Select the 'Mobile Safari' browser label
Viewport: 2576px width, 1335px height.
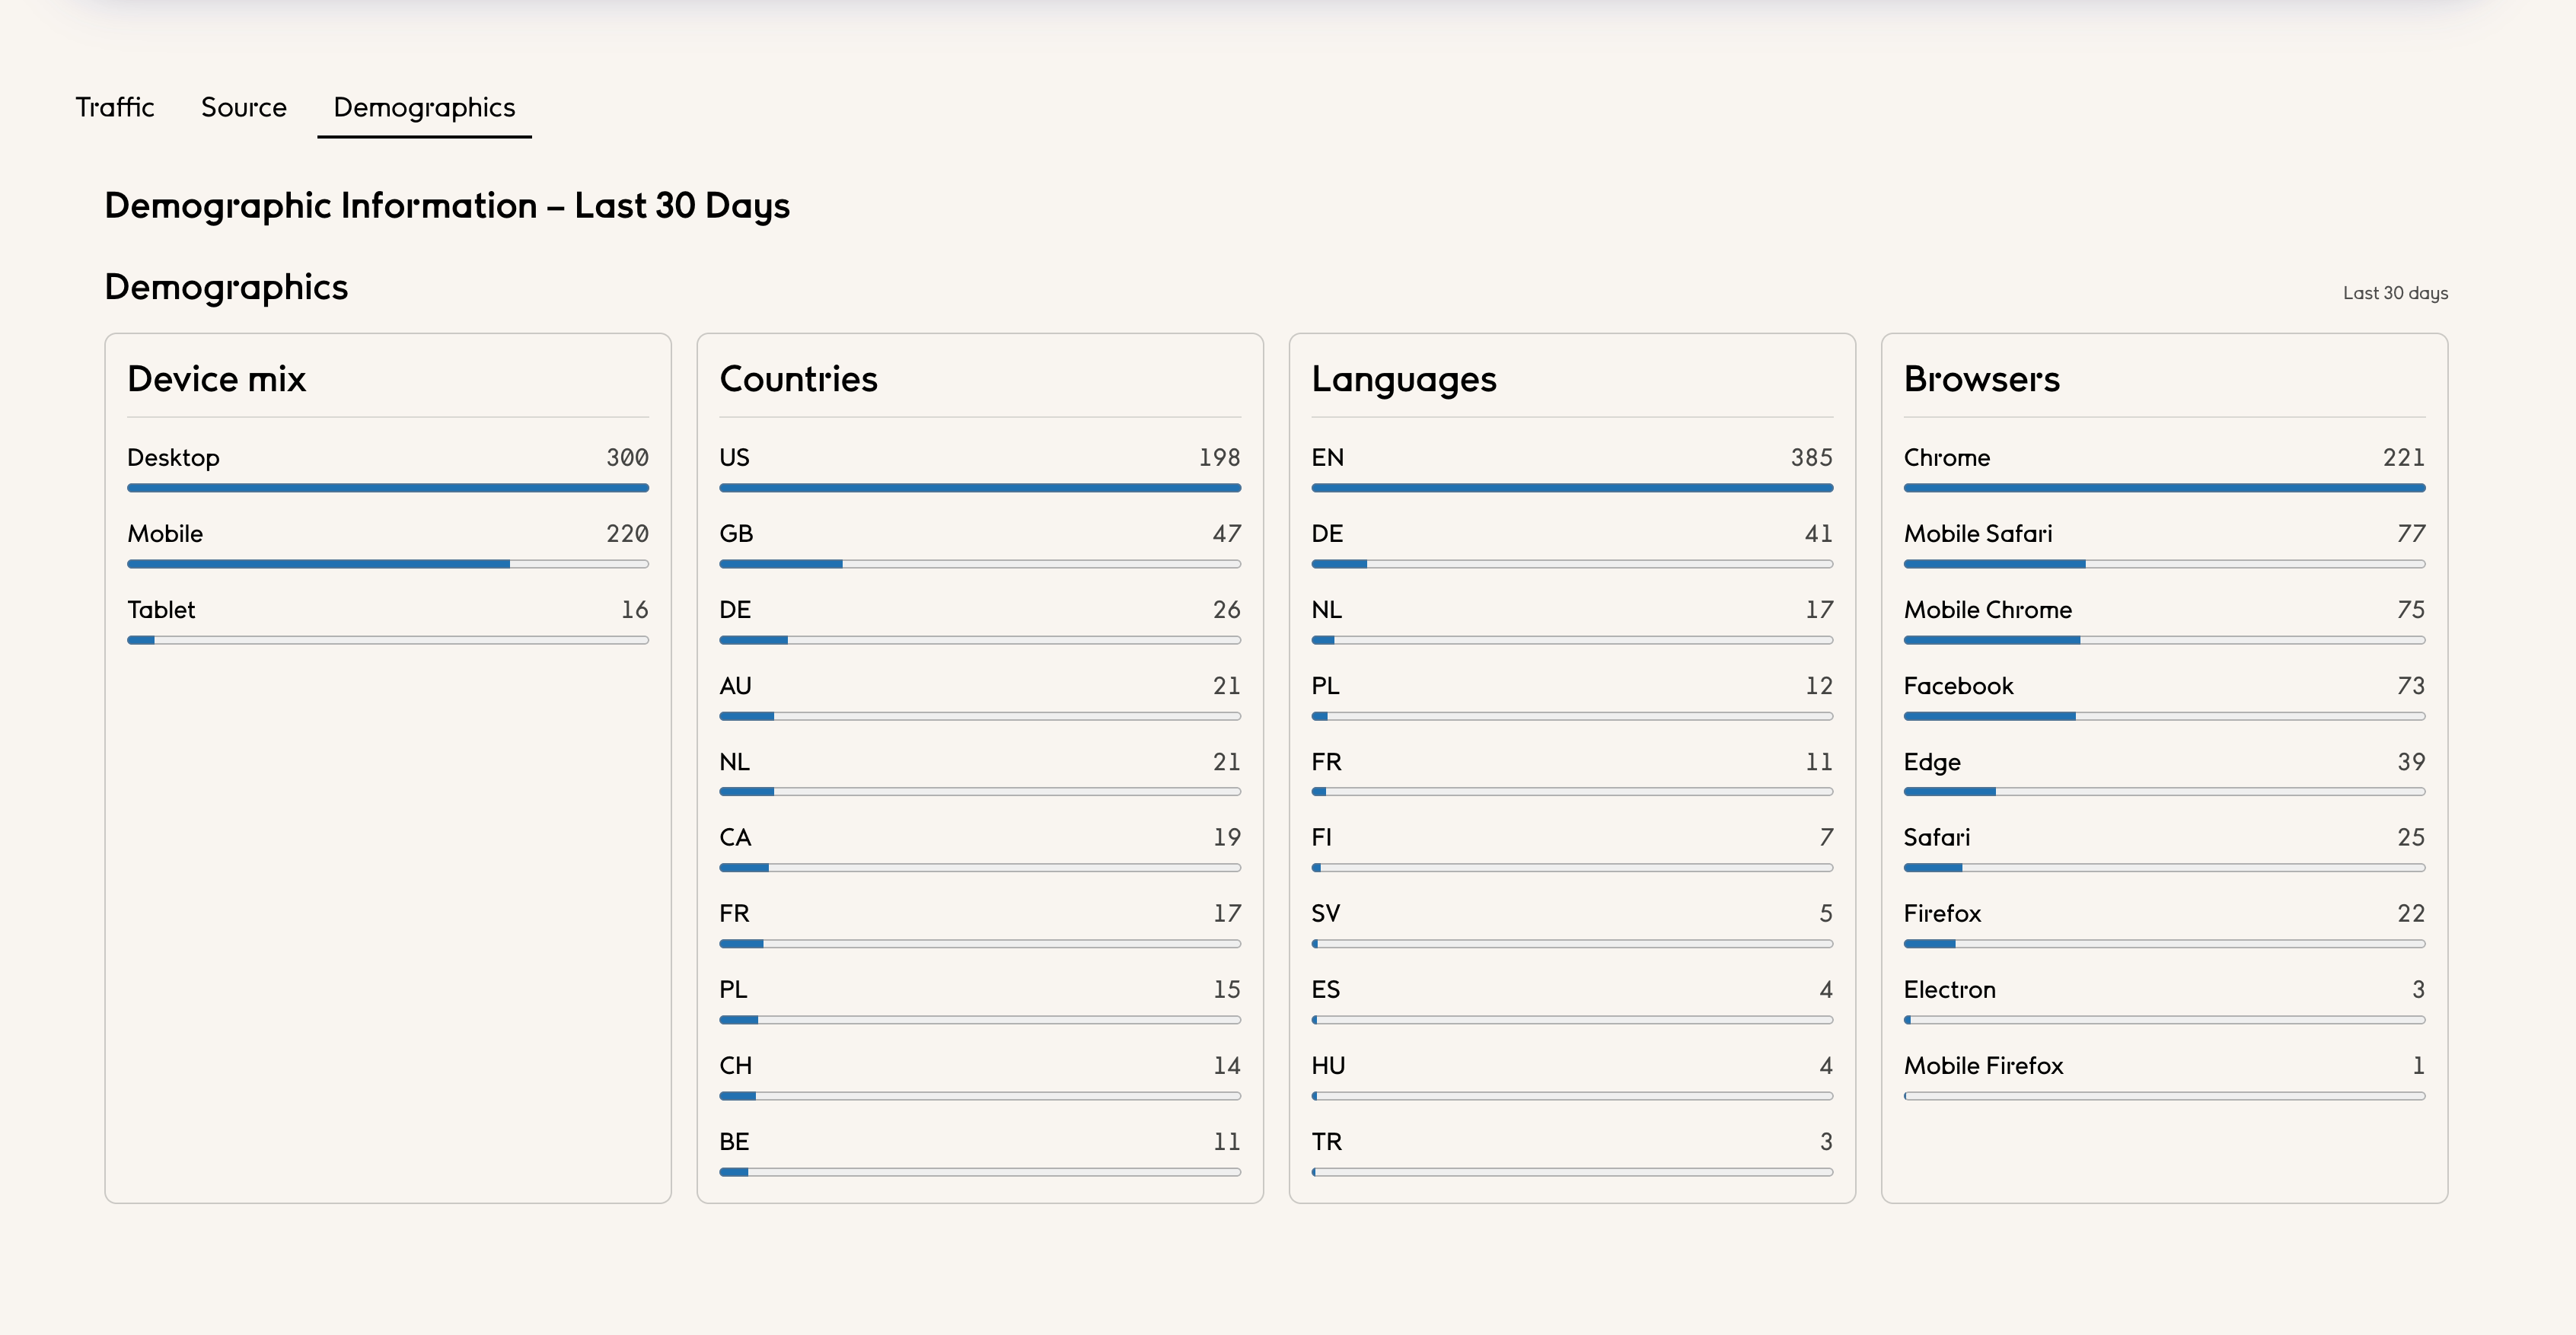(x=1978, y=534)
